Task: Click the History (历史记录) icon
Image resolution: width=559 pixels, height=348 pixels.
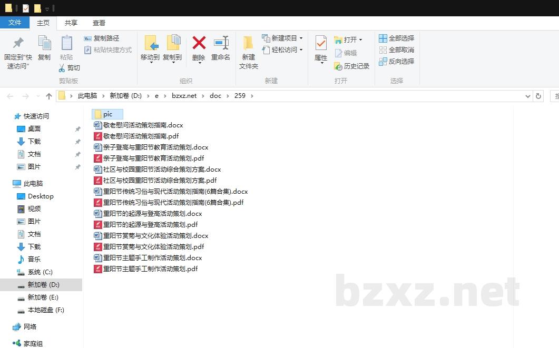Action: pos(338,66)
